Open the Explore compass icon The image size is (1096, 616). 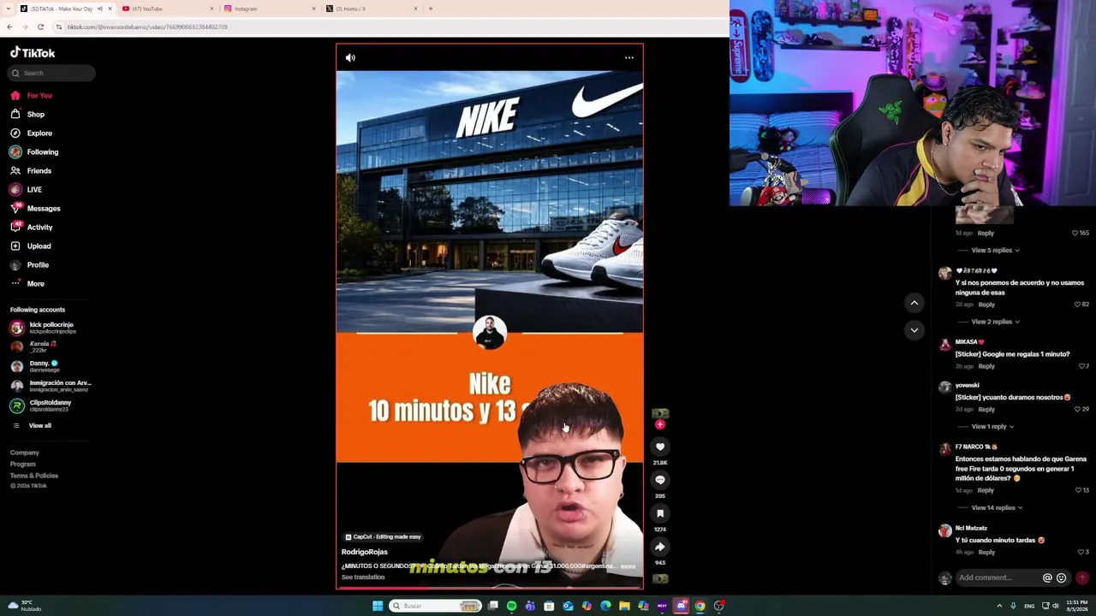tap(15, 133)
